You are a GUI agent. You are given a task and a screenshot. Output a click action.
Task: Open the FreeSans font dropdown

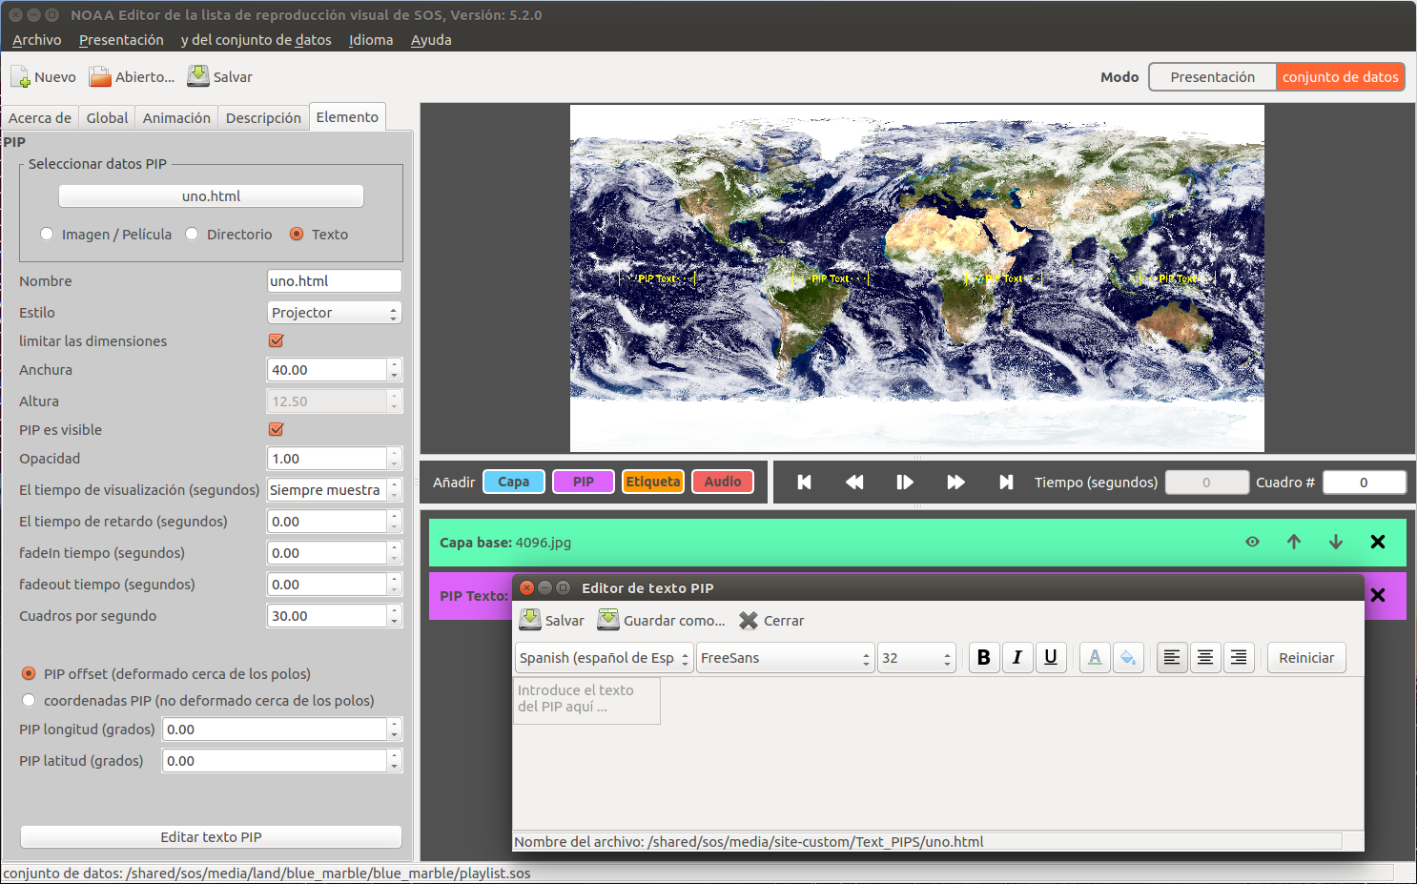[785, 658]
